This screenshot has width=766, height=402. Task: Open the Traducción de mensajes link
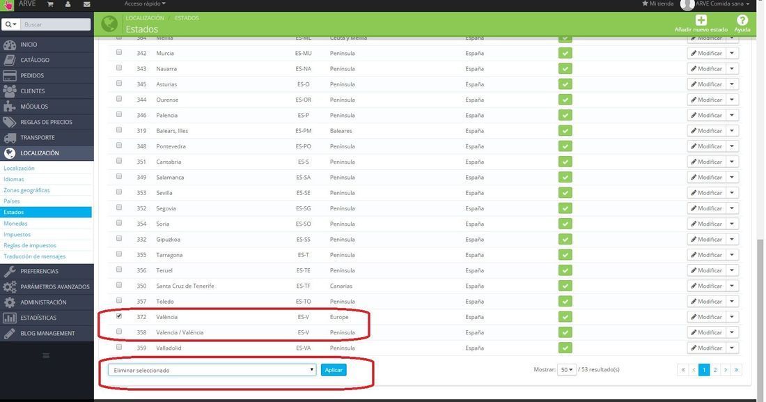coord(35,257)
